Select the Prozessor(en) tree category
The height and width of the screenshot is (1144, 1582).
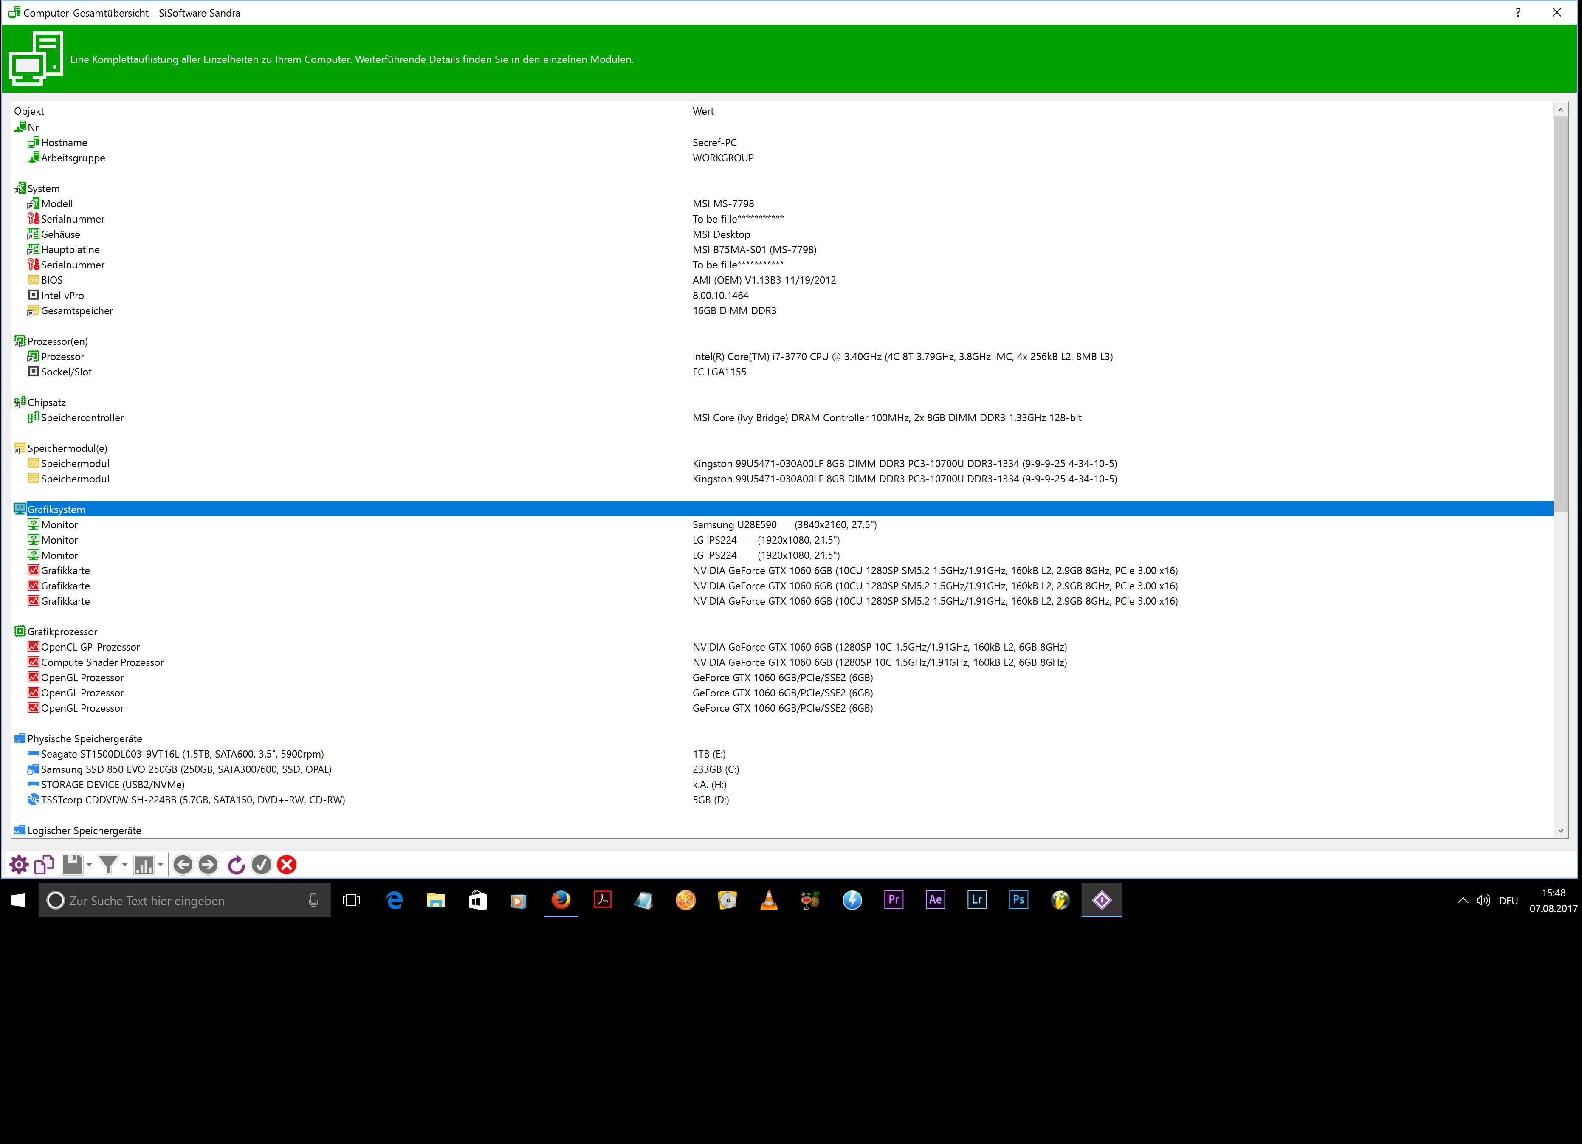(57, 341)
